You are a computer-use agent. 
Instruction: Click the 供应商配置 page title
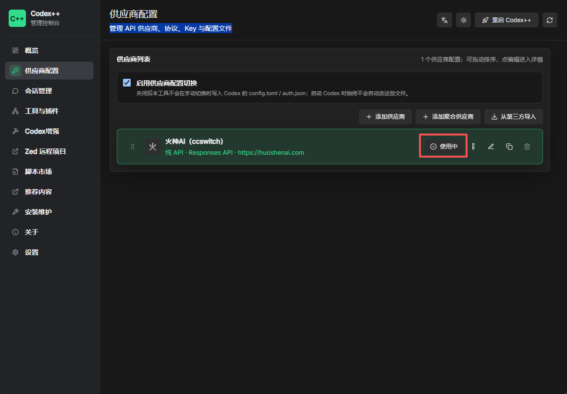[x=134, y=14]
